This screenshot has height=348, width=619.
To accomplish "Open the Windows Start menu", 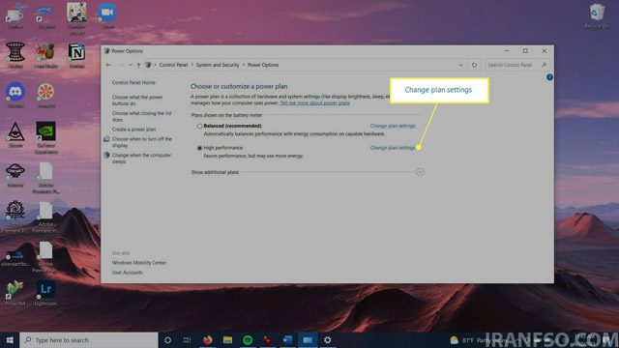I will [x=10, y=339].
